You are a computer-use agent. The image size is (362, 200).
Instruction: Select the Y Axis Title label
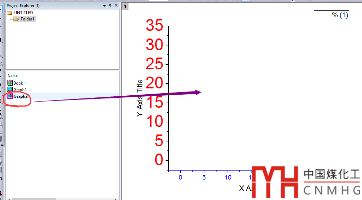tap(140, 98)
